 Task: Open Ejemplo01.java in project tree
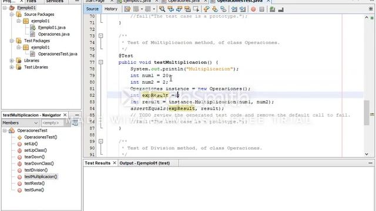(x=52, y=28)
